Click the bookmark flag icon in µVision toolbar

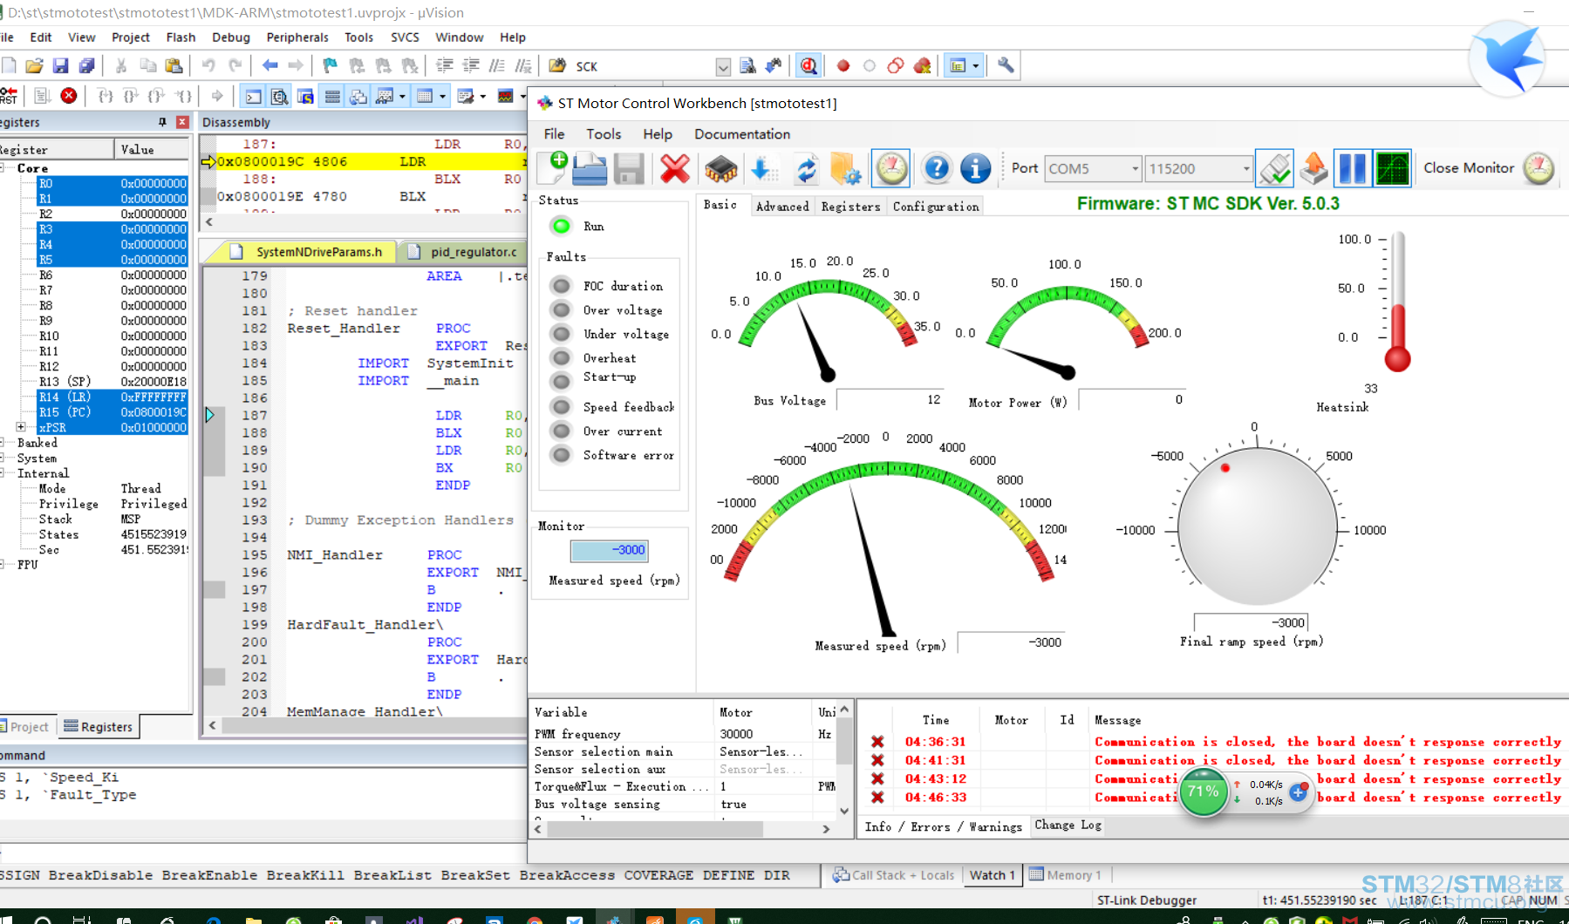(330, 65)
